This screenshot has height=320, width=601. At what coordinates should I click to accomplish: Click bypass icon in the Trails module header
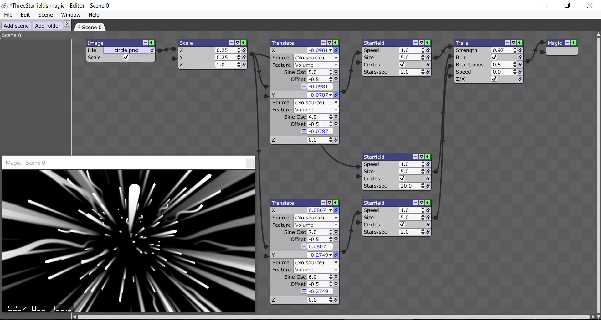[x=513, y=43]
